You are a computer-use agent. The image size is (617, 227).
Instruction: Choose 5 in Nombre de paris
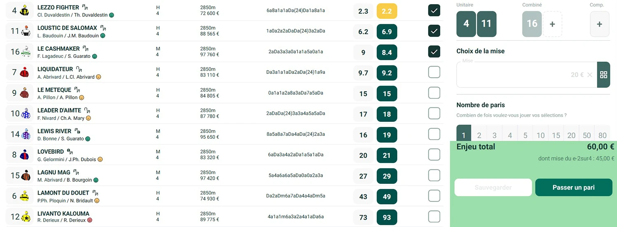(x=525, y=135)
